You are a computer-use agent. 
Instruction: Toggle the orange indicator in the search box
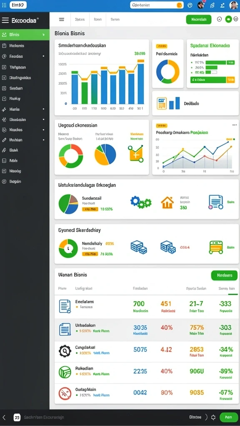pyautogui.click(x=179, y=5)
